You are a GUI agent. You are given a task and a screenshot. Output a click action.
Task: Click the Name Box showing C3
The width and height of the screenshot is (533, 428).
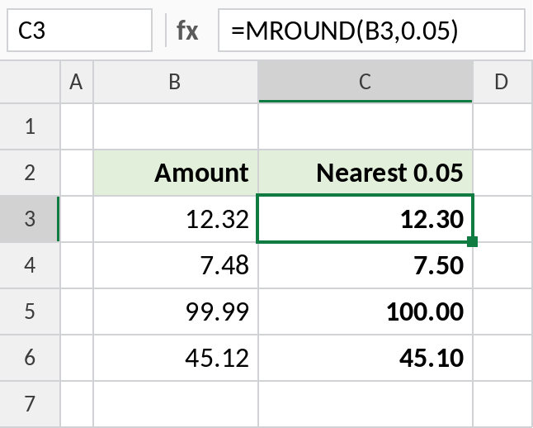point(79,31)
